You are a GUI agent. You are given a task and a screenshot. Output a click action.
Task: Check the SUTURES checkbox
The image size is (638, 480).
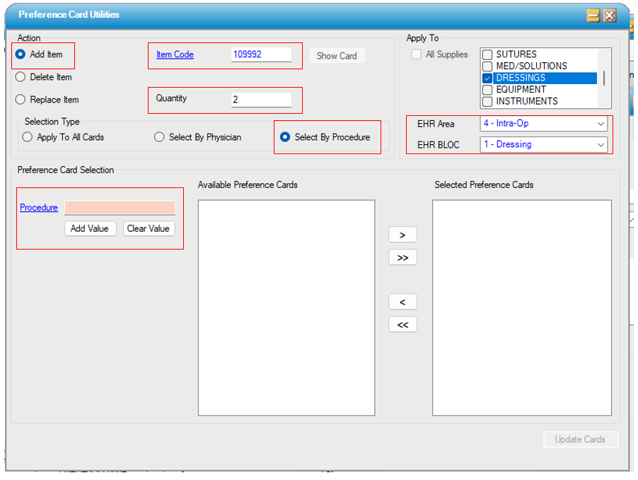point(487,54)
